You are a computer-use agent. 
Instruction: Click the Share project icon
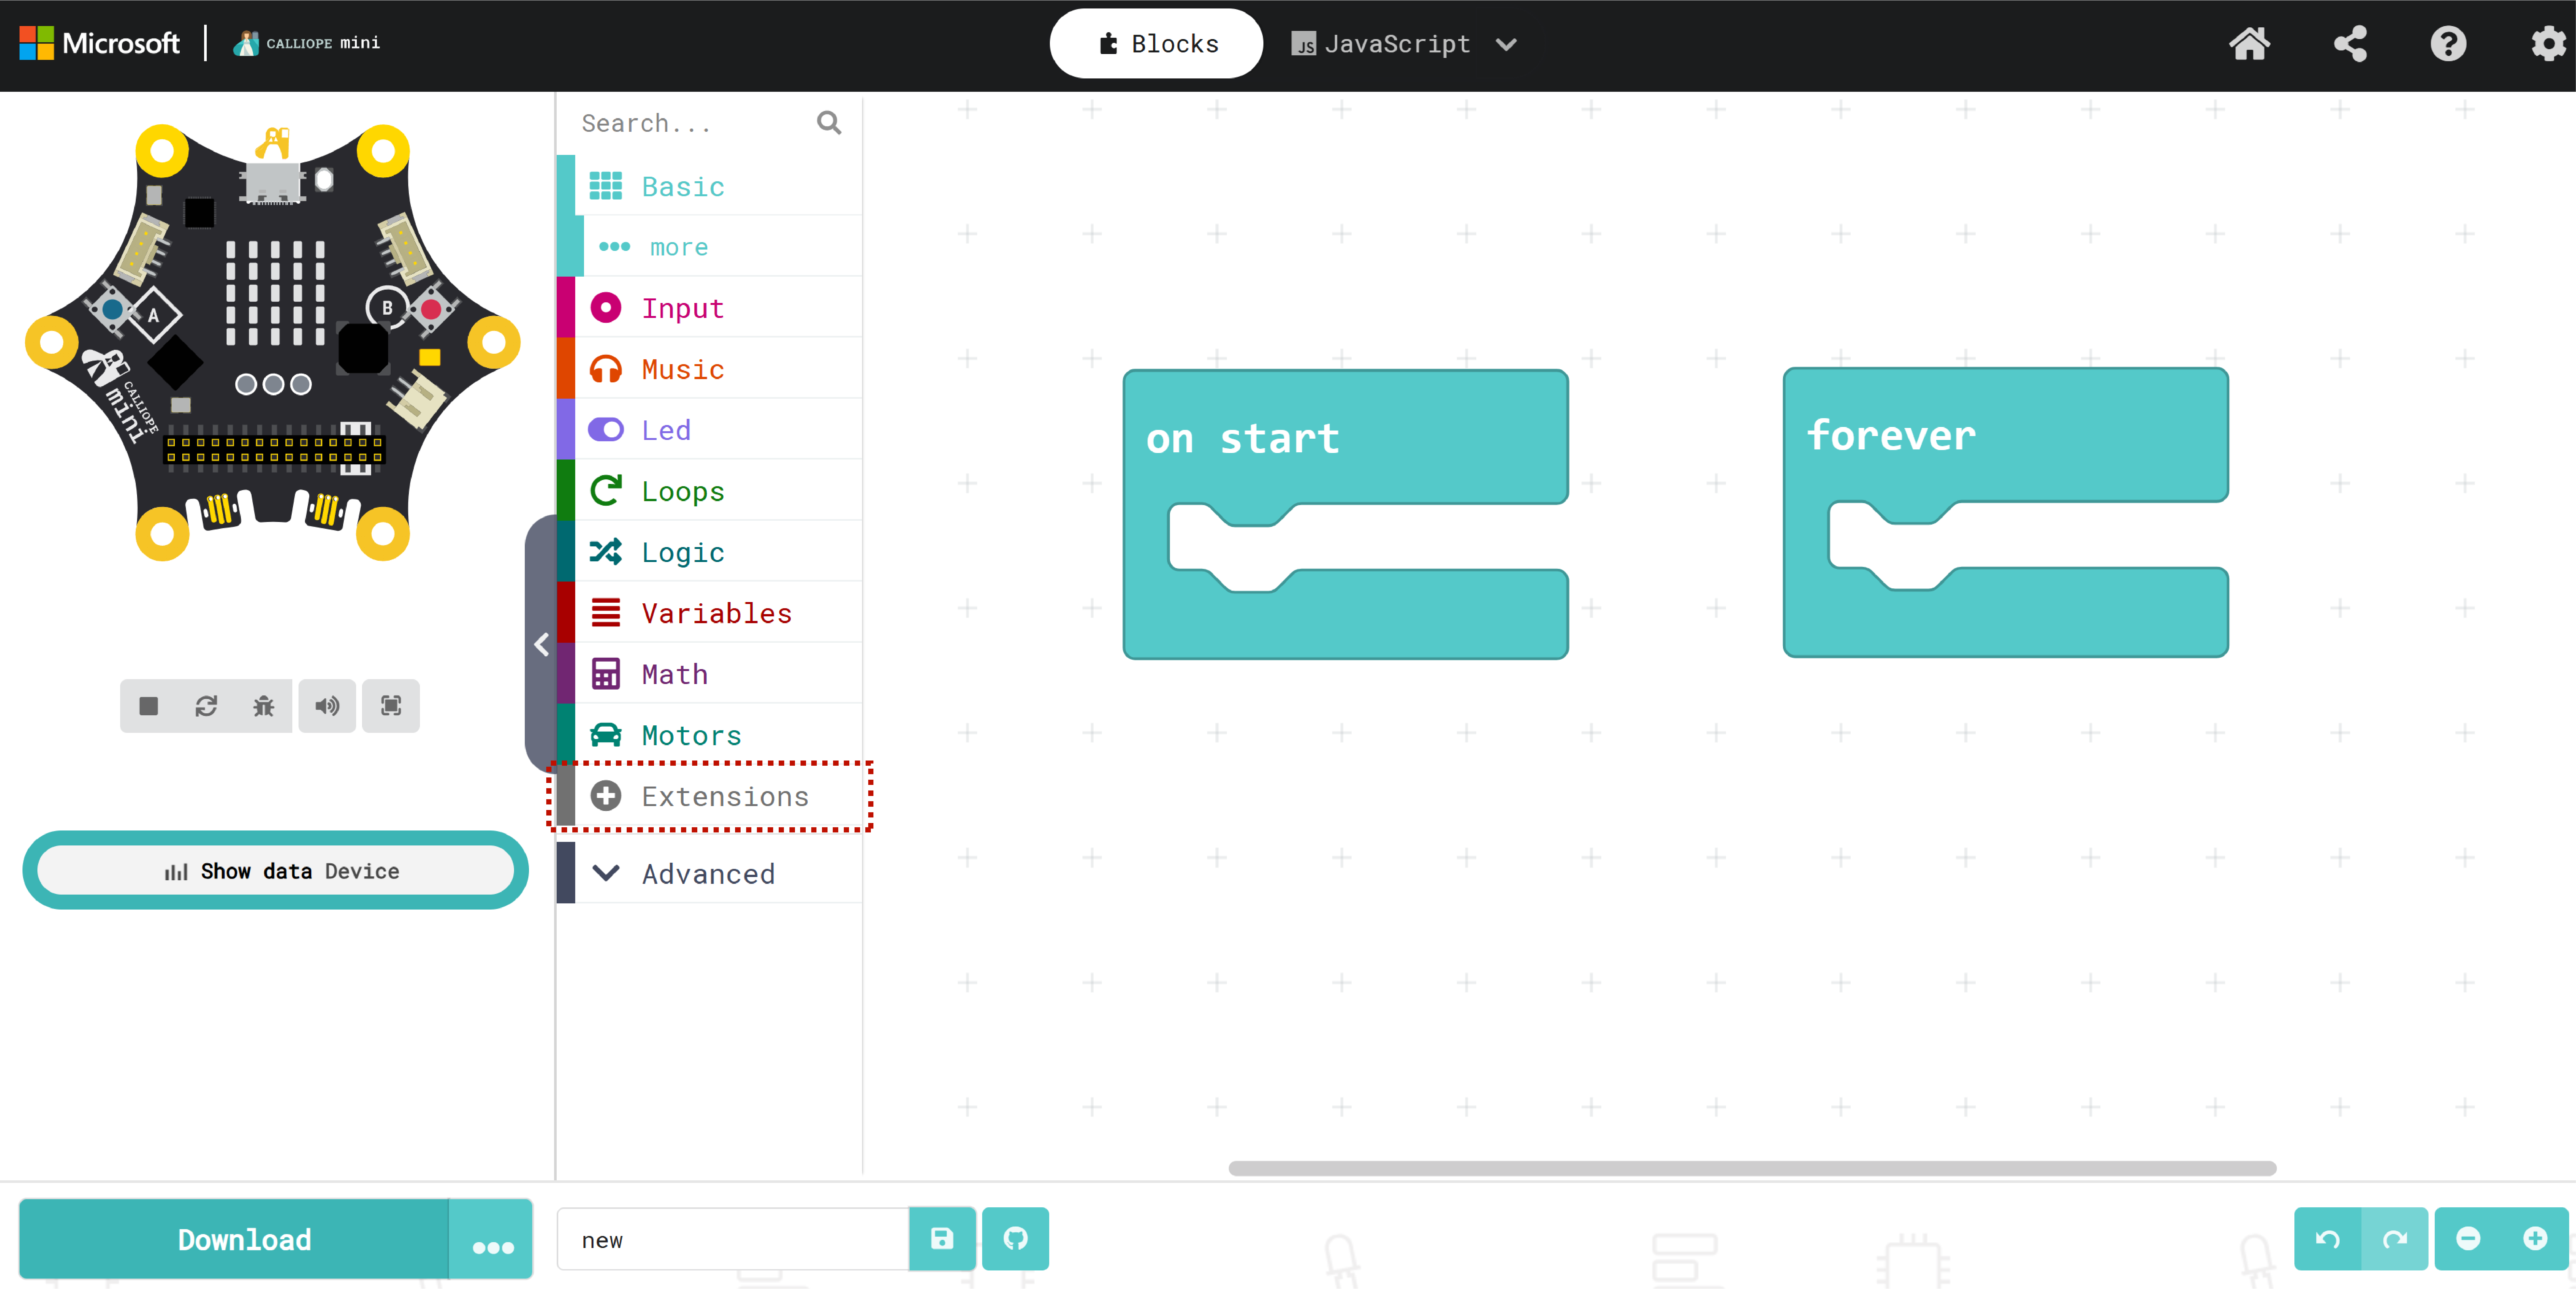(x=2350, y=44)
